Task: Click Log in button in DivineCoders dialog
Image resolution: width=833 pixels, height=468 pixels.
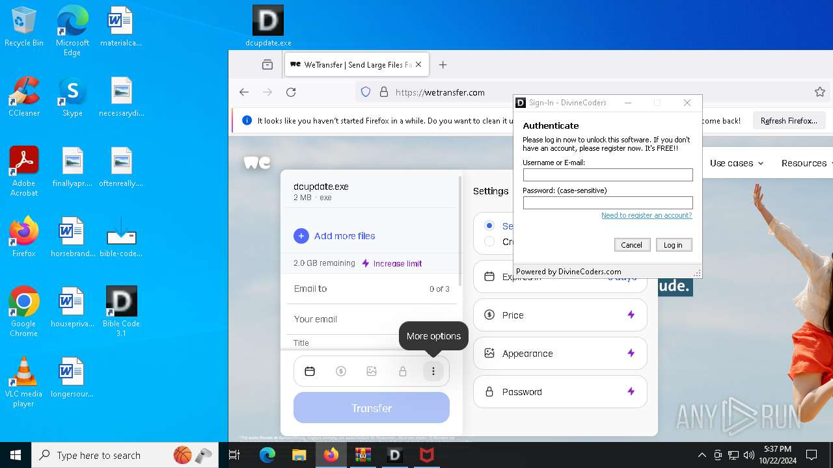Action: coord(673,245)
